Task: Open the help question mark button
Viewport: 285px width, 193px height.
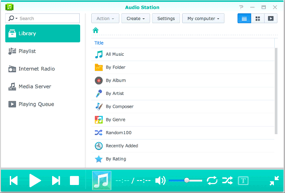Action: pos(241,7)
